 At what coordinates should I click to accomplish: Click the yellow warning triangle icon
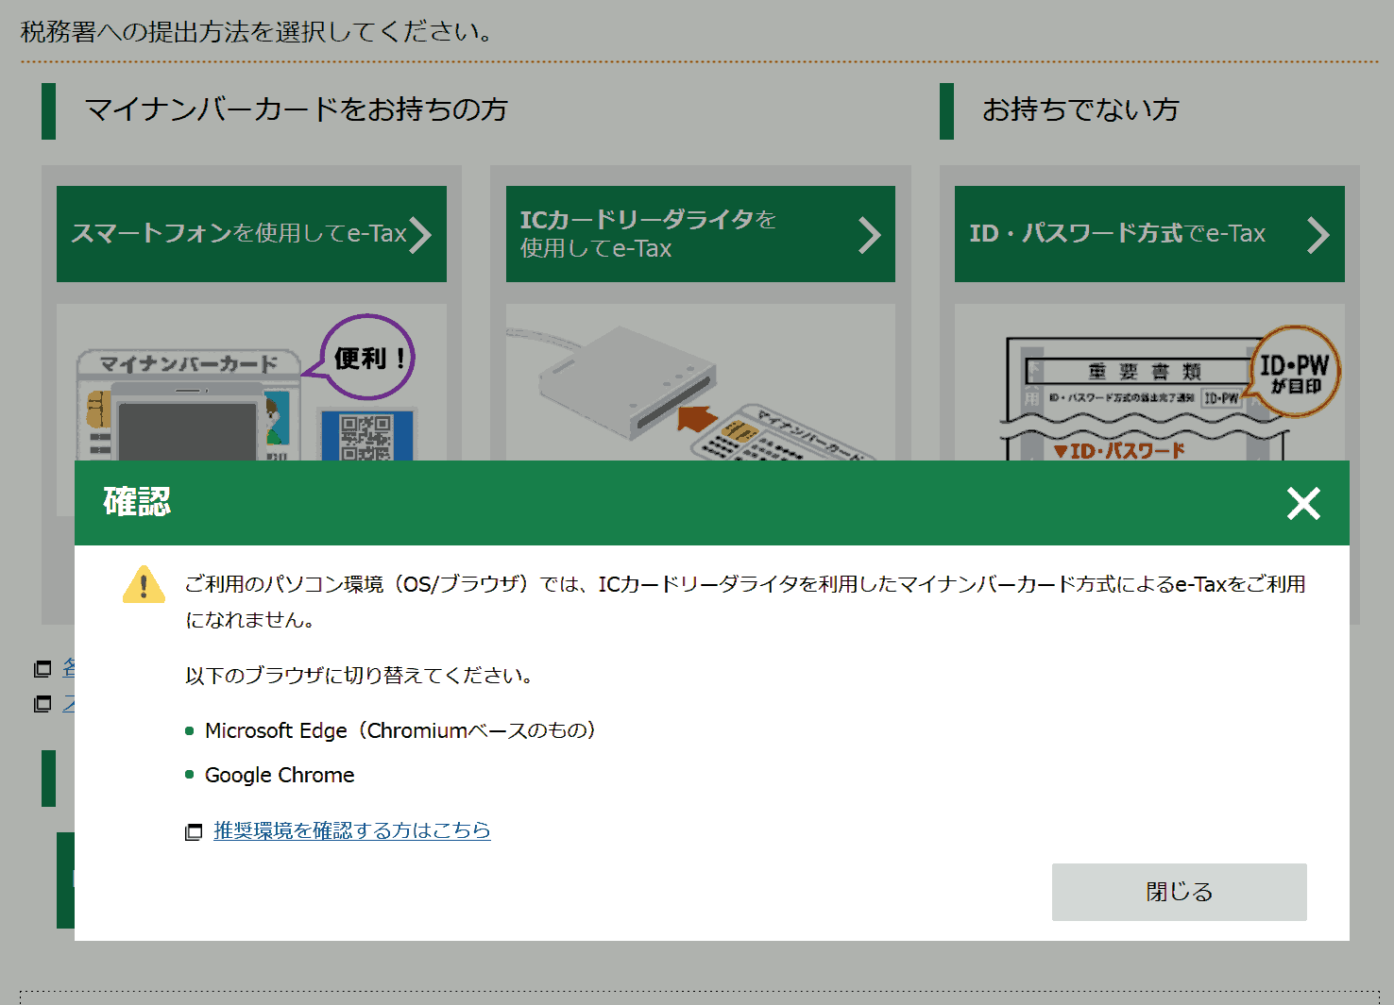coord(144,585)
